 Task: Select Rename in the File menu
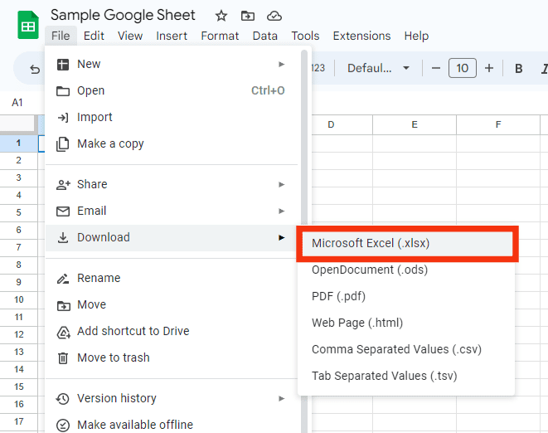pos(172,278)
